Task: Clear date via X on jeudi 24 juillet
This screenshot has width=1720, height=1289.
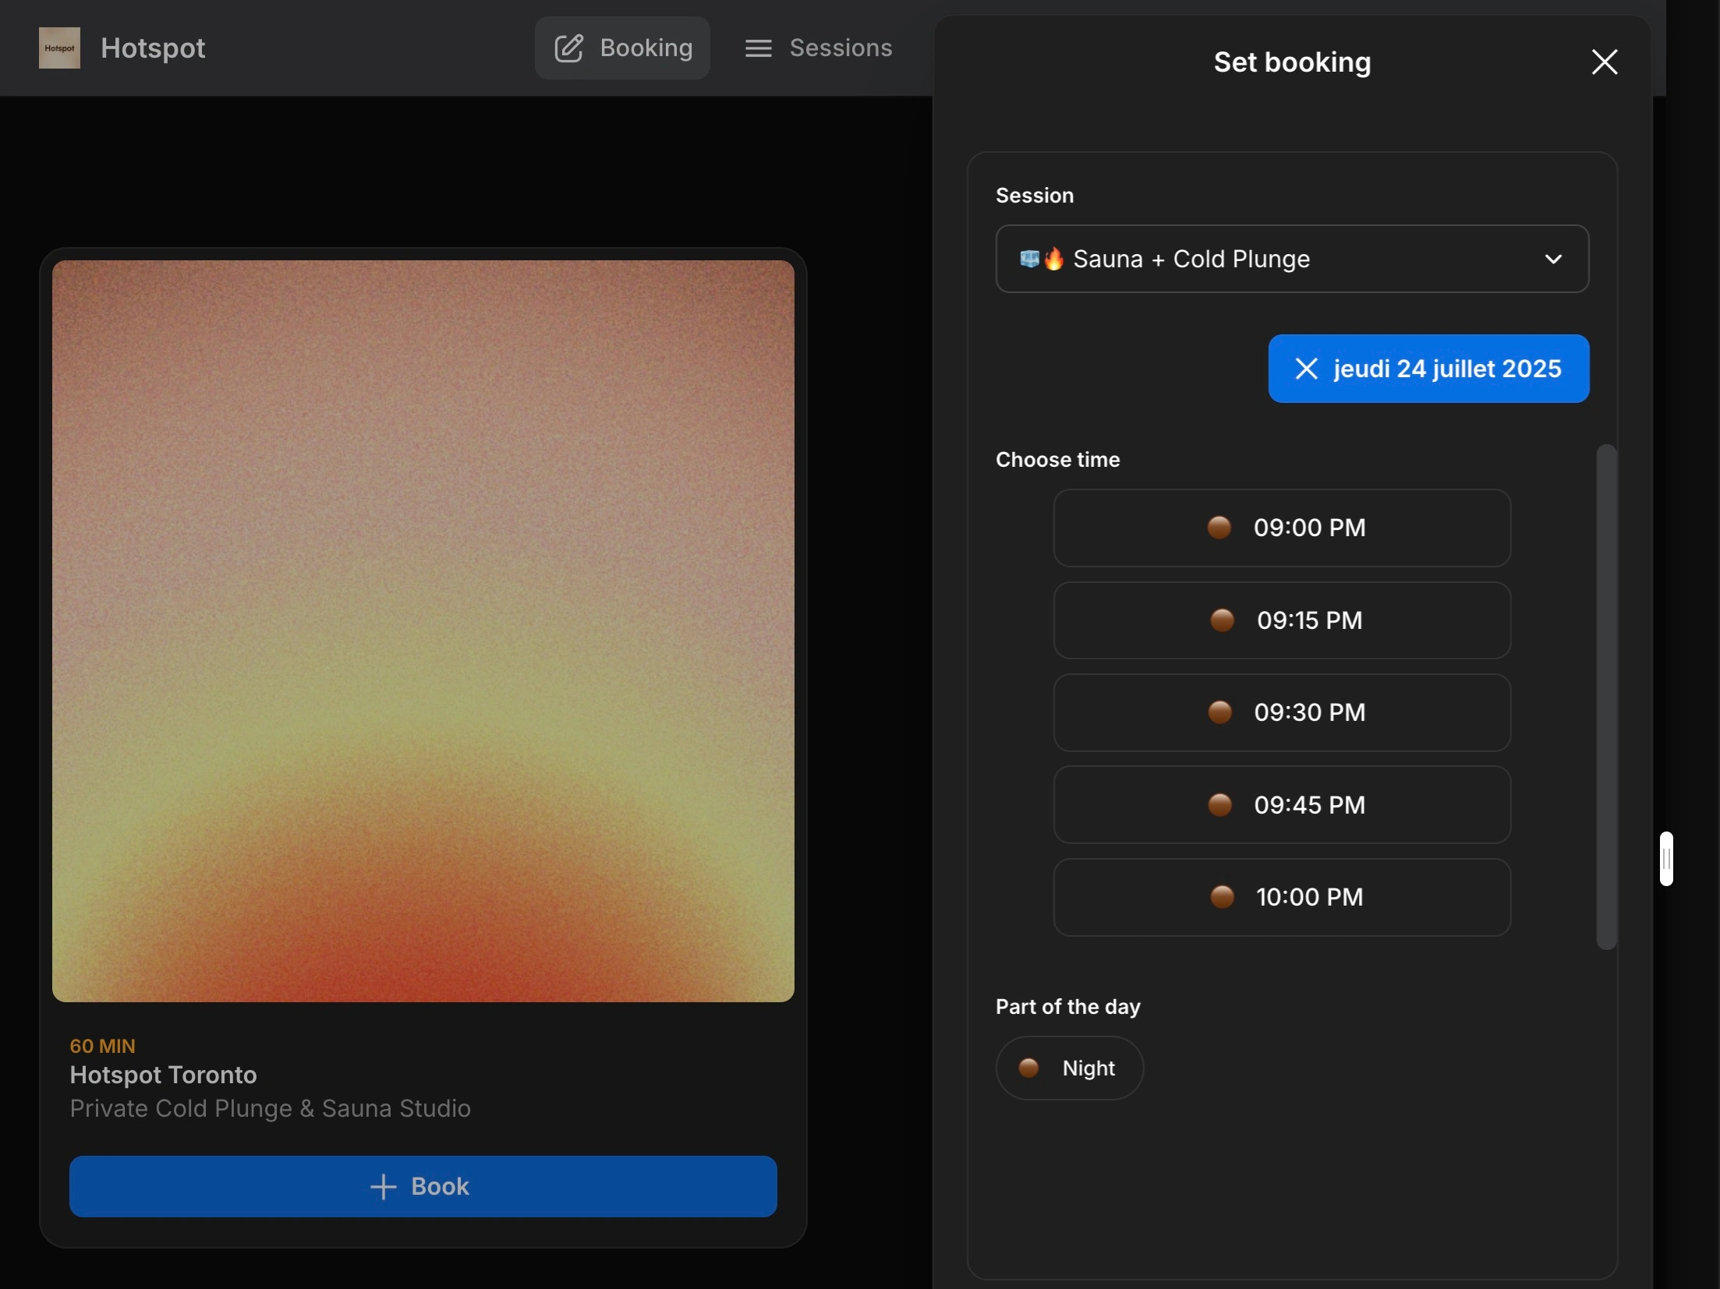Action: (x=1306, y=369)
